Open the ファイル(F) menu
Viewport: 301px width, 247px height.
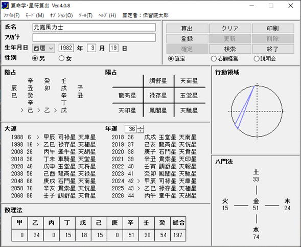click(12, 15)
